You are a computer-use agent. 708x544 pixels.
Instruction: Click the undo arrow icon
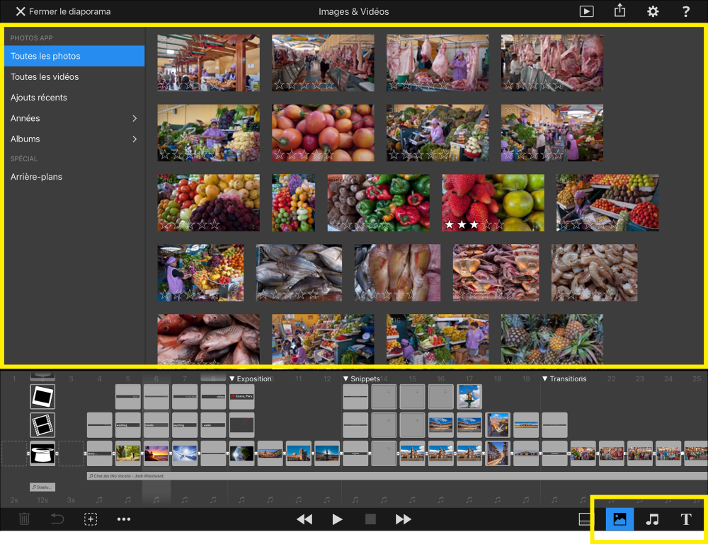(x=57, y=519)
